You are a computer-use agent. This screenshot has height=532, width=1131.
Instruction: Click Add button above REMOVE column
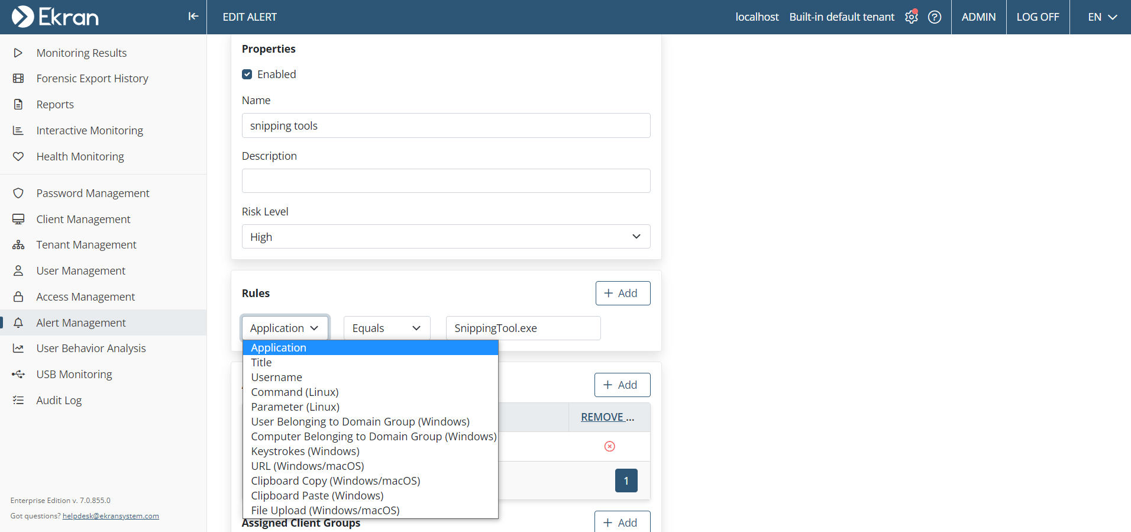[622, 385]
